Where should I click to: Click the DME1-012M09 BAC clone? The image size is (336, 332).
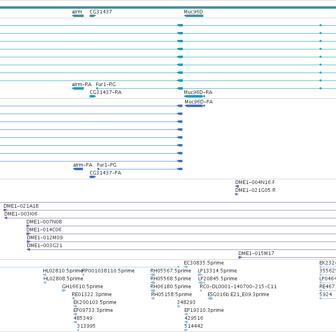point(181,242)
